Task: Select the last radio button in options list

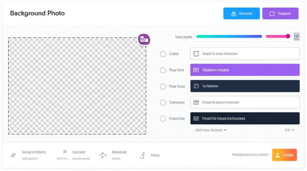Action: click(x=163, y=119)
